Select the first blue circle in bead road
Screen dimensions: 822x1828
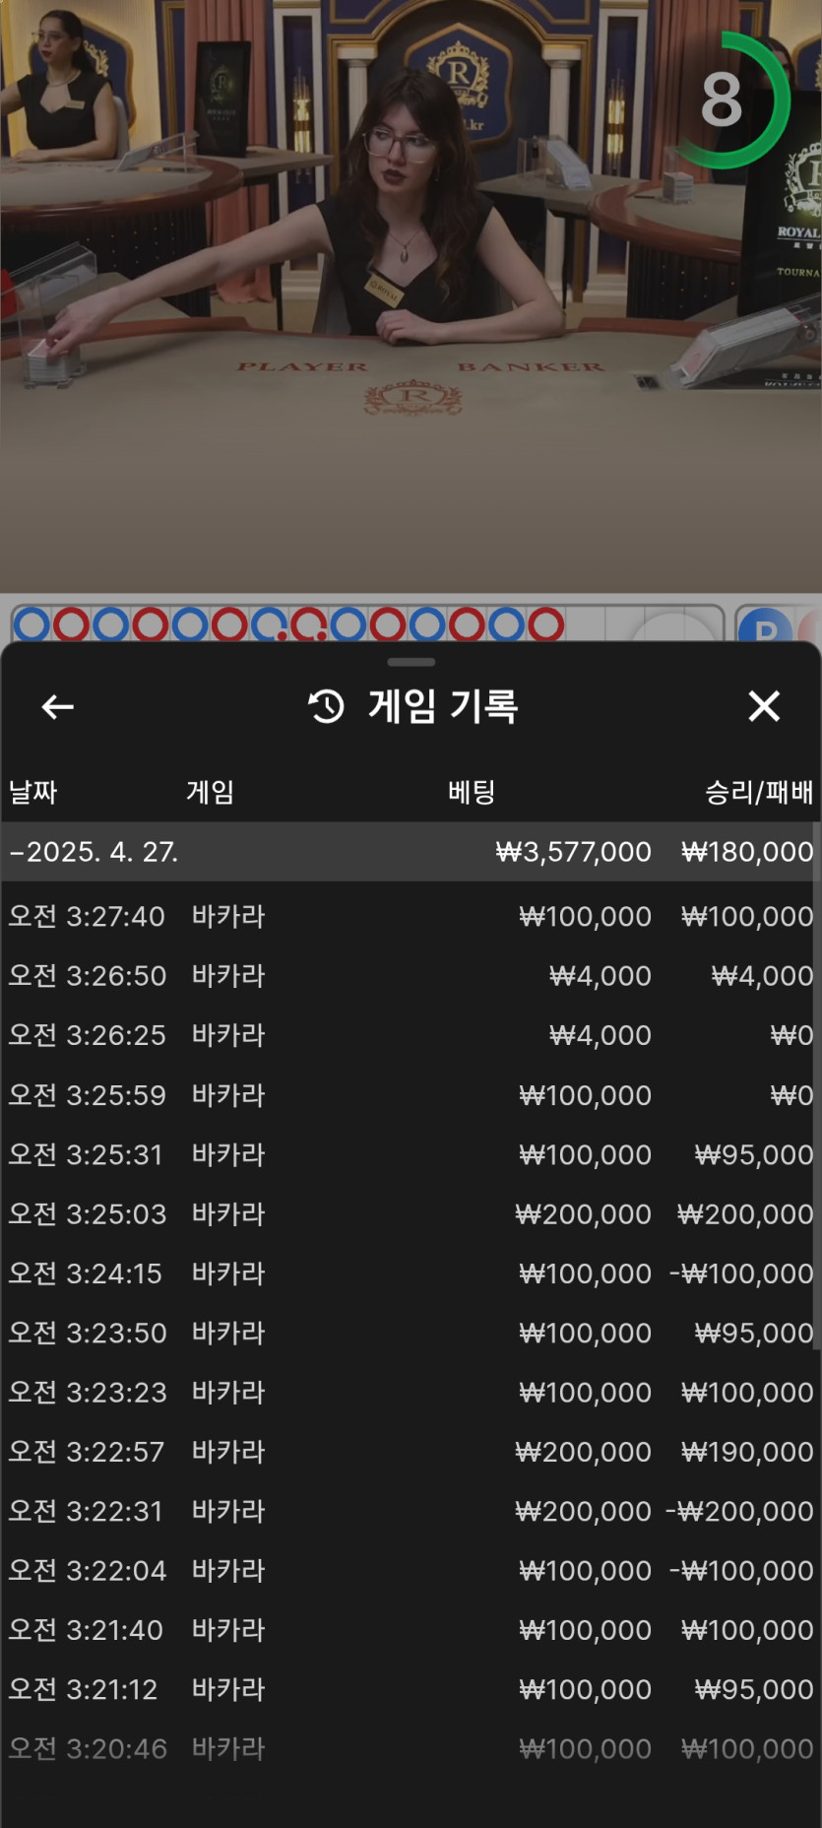[x=32, y=624]
